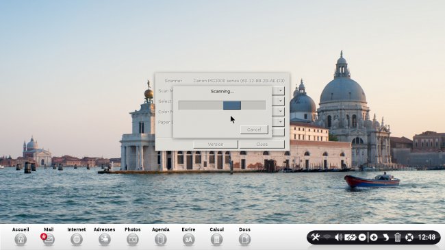Click the Version button
445x250 pixels.
click(x=216, y=145)
